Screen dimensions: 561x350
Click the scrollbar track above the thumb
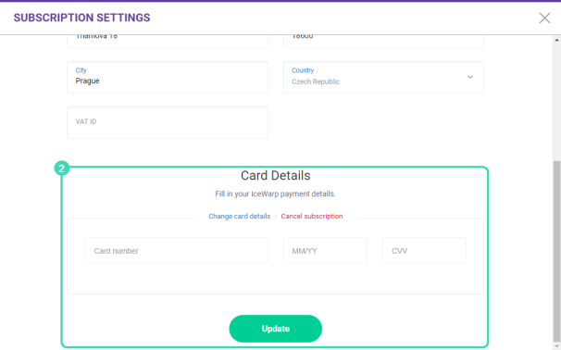click(x=556, y=102)
